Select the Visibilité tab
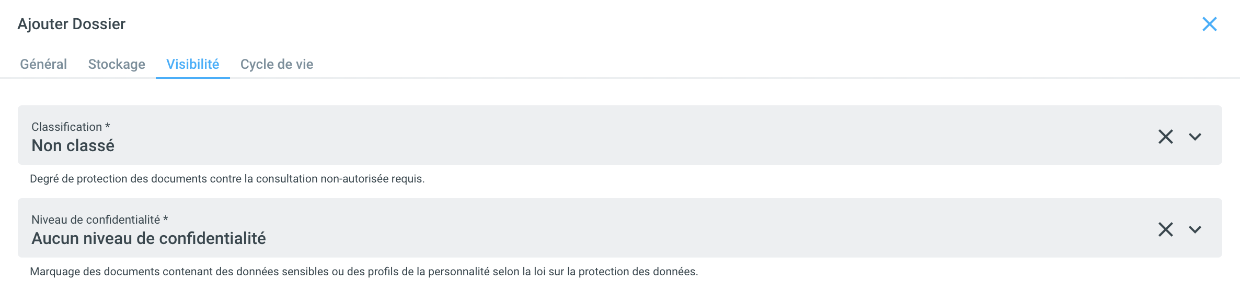Screen dimensions: 1240x293 coord(192,64)
